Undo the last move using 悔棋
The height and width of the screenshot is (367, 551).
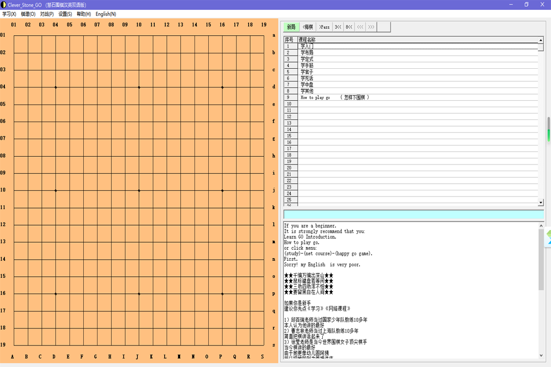307,26
